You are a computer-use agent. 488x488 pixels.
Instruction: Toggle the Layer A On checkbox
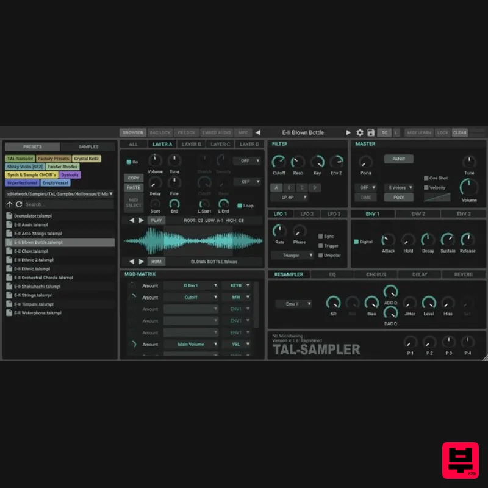coord(129,162)
